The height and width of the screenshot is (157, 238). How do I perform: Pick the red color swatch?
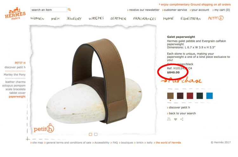pos(190,96)
